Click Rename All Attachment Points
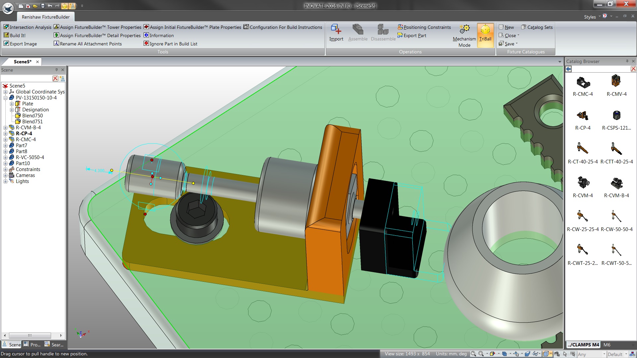This screenshot has height=358, width=637. point(88,44)
